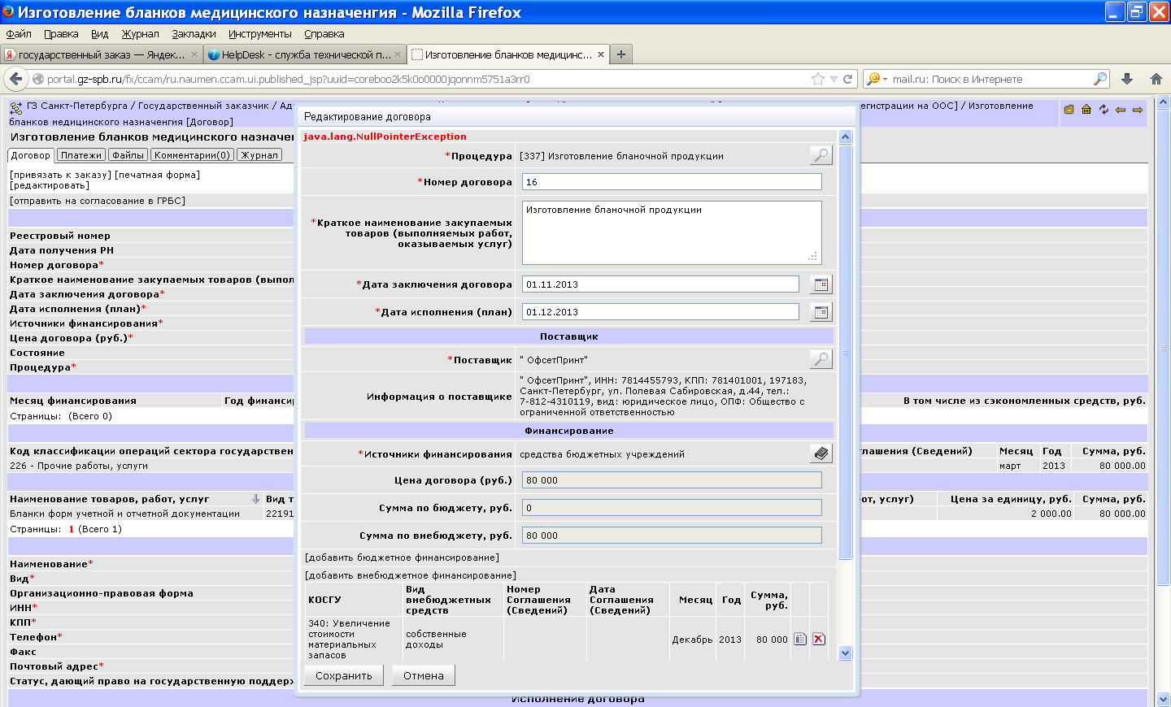
Task: Click [добавить бюджетное финансирование] link
Action: (402, 557)
